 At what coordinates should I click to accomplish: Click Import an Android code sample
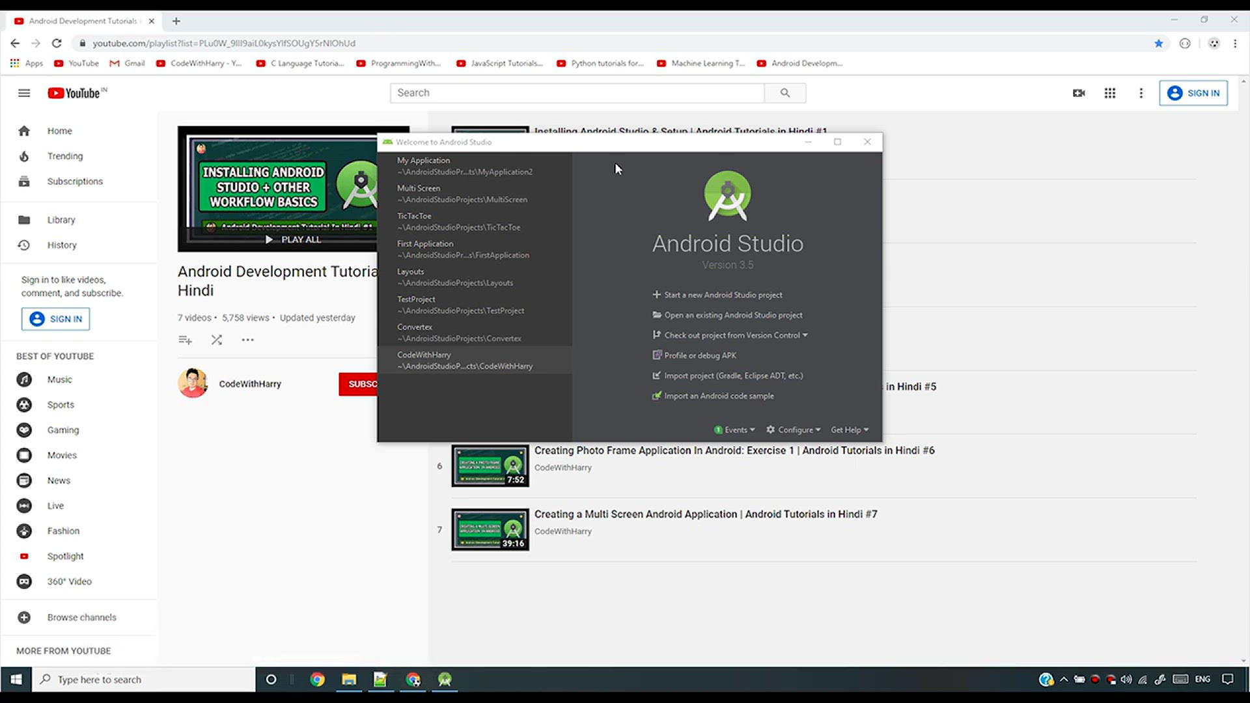[713, 396]
